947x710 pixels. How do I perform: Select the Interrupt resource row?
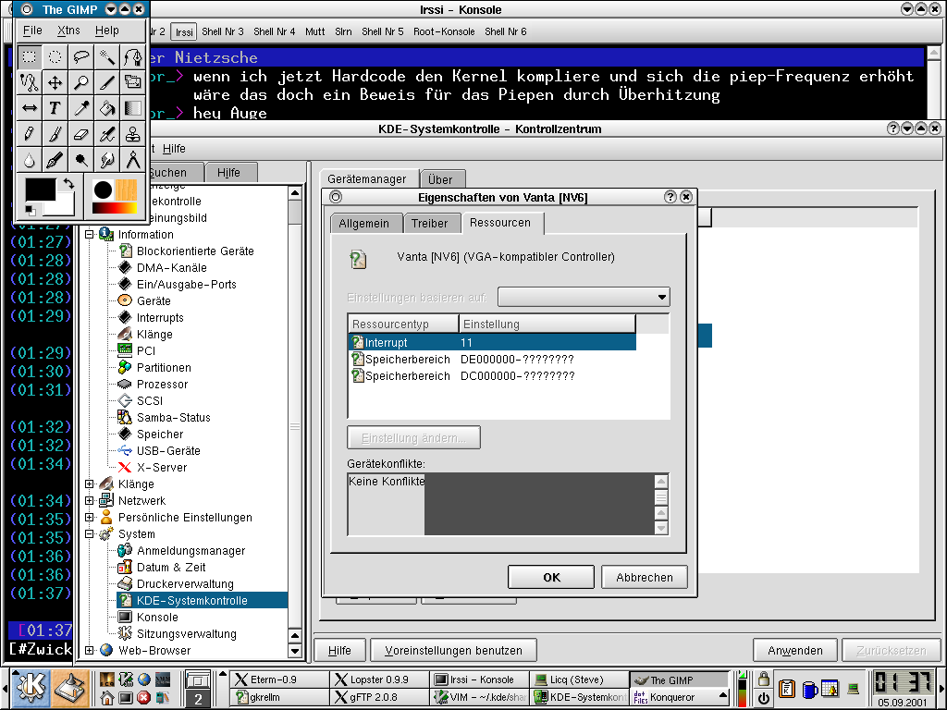tap(492, 342)
